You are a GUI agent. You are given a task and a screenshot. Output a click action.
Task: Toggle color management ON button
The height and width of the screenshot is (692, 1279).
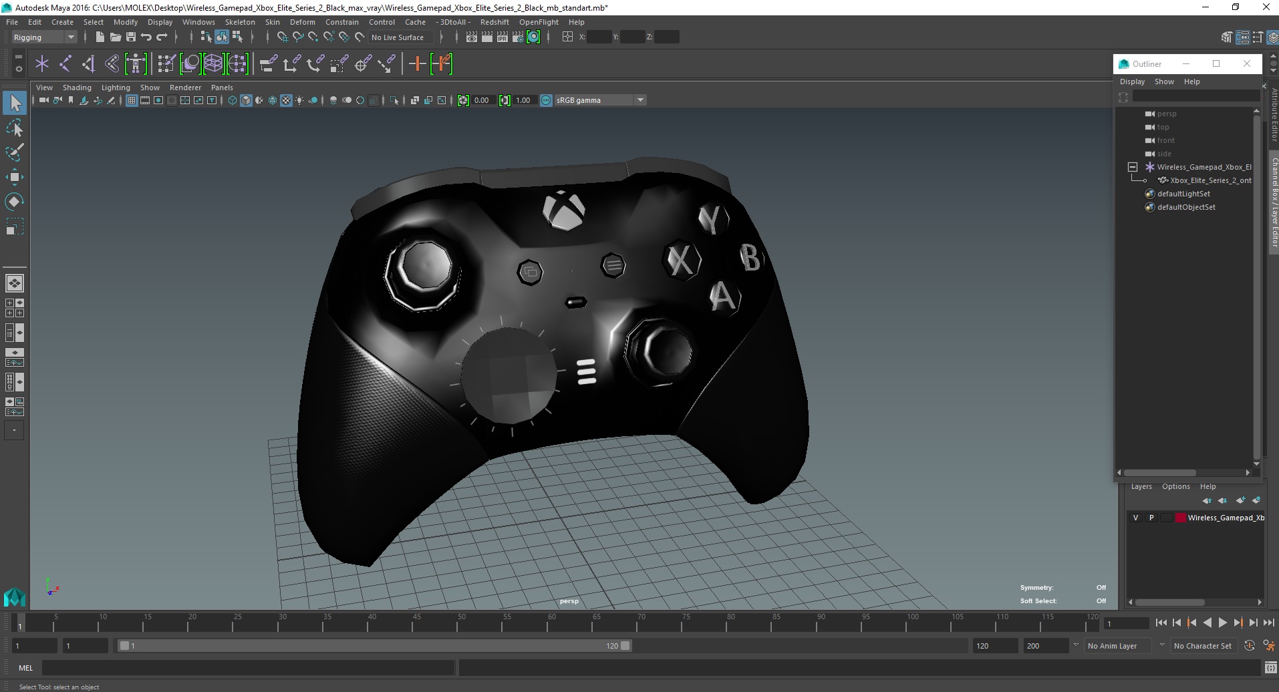546,100
